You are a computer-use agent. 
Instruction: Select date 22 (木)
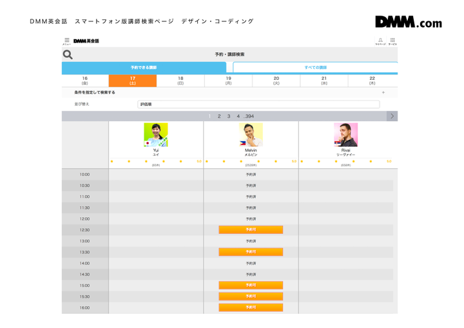pos(372,81)
